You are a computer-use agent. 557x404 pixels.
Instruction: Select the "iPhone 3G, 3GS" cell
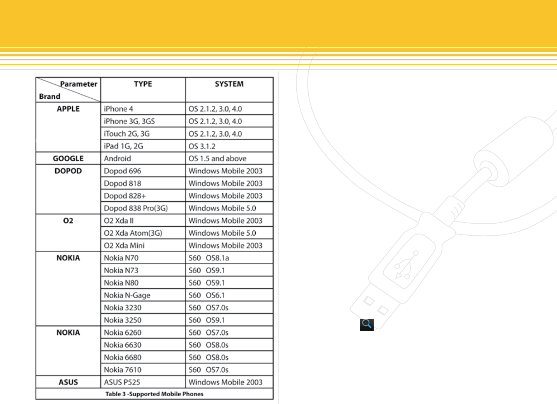143,121
